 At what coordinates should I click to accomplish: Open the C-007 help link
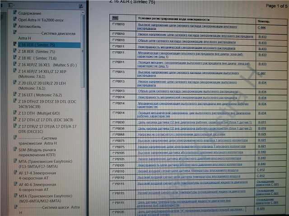[262, 73]
